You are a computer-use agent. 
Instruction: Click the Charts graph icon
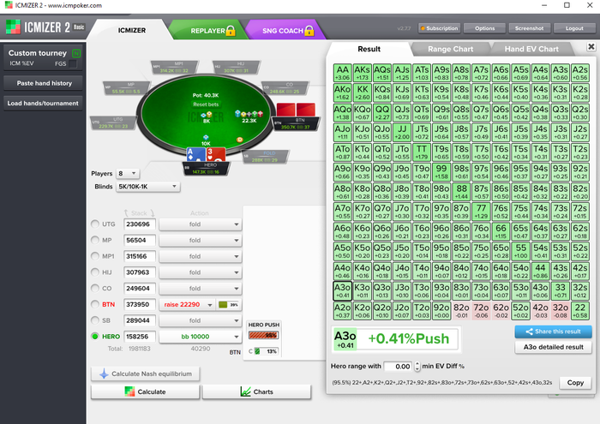click(245, 391)
